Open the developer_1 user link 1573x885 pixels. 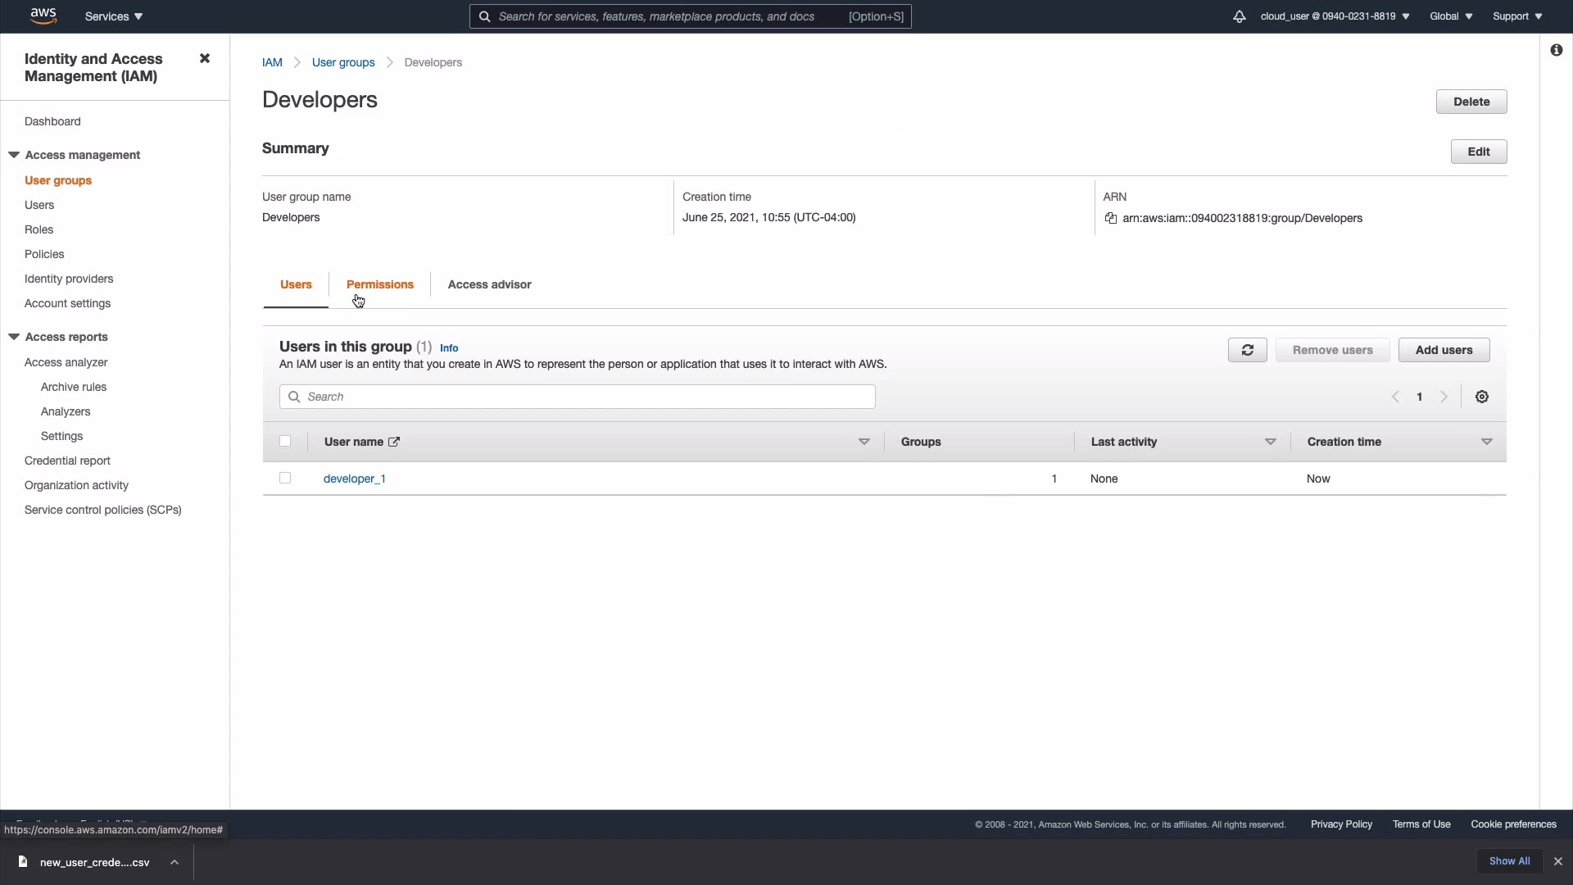click(x=354, y=479)
